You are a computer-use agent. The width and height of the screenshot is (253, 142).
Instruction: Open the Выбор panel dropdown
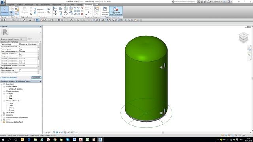4,17
